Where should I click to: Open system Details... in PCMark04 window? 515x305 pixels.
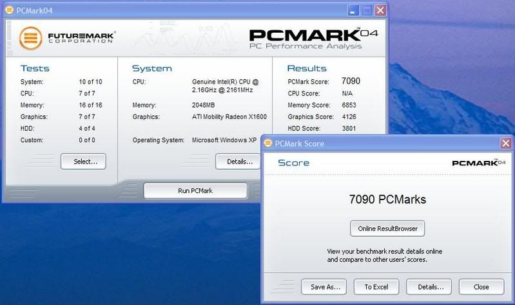(239, 162)
